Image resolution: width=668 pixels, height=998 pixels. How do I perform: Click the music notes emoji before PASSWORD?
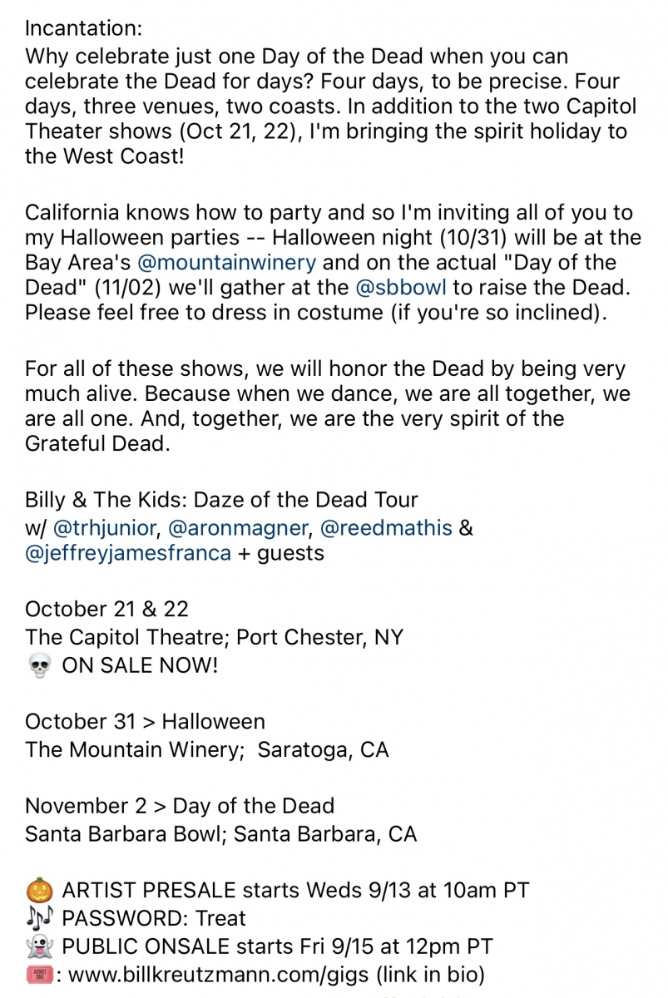(x=39, y=919)
